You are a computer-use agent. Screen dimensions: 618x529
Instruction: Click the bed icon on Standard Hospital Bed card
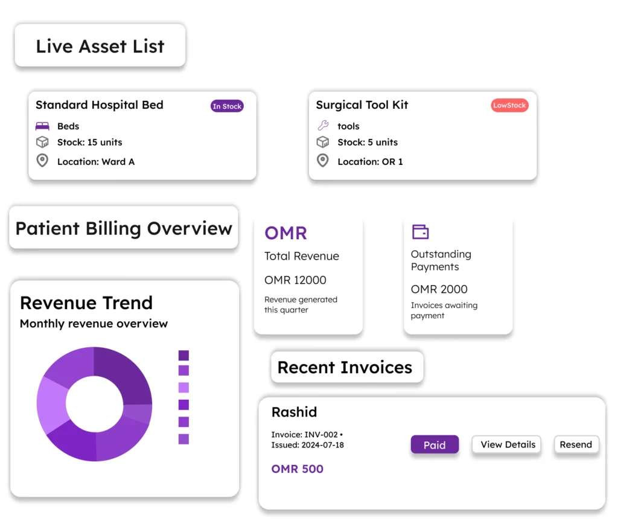pos(41,126)
